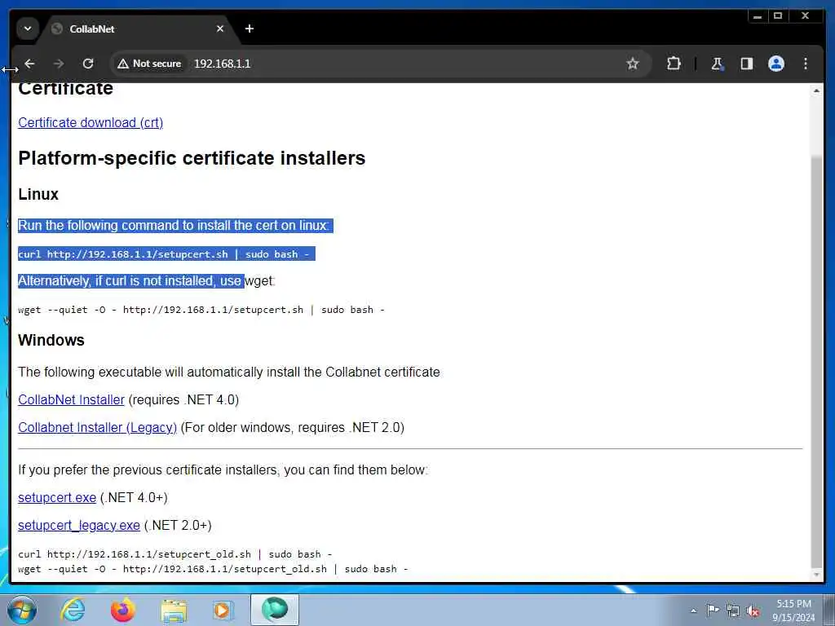835x626 pixels.
Task: Open the CollabNet Installer link
Action: coord(72,399)
